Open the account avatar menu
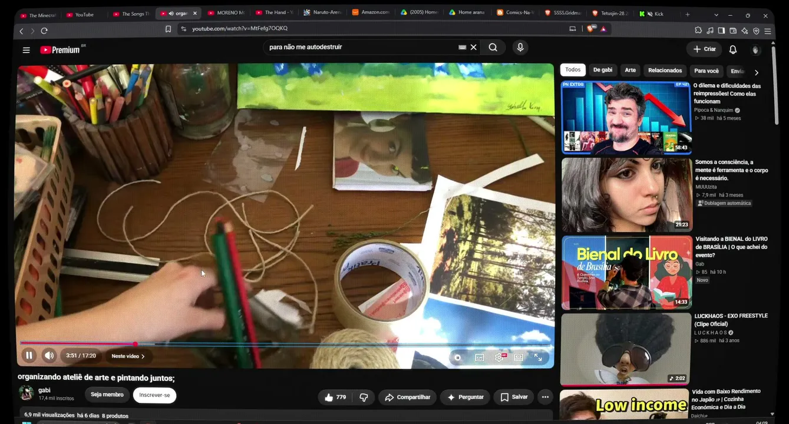Viewport: 789px width, 424px height. pyautogui.click(x=755, y=50)
